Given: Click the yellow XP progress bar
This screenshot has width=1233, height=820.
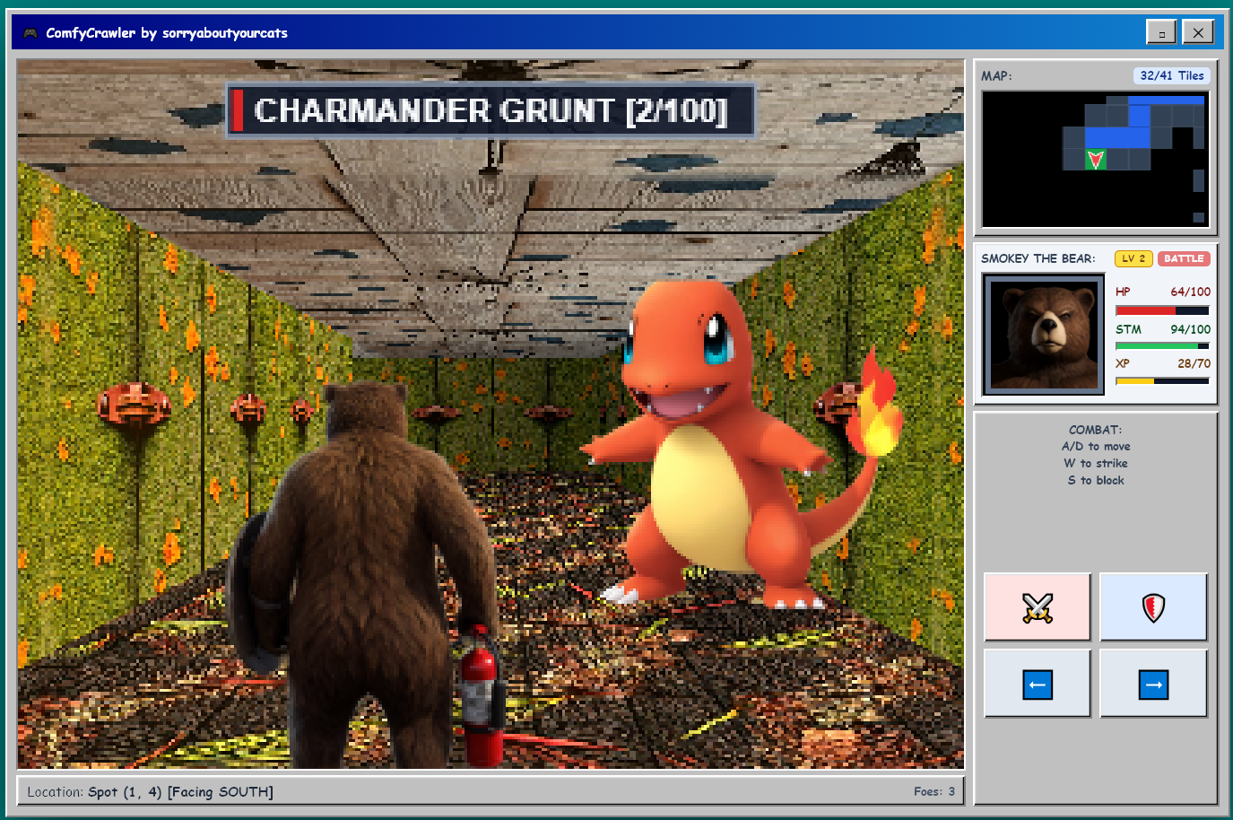Looking at the screenshot, I should click(x=1162, y=381).
